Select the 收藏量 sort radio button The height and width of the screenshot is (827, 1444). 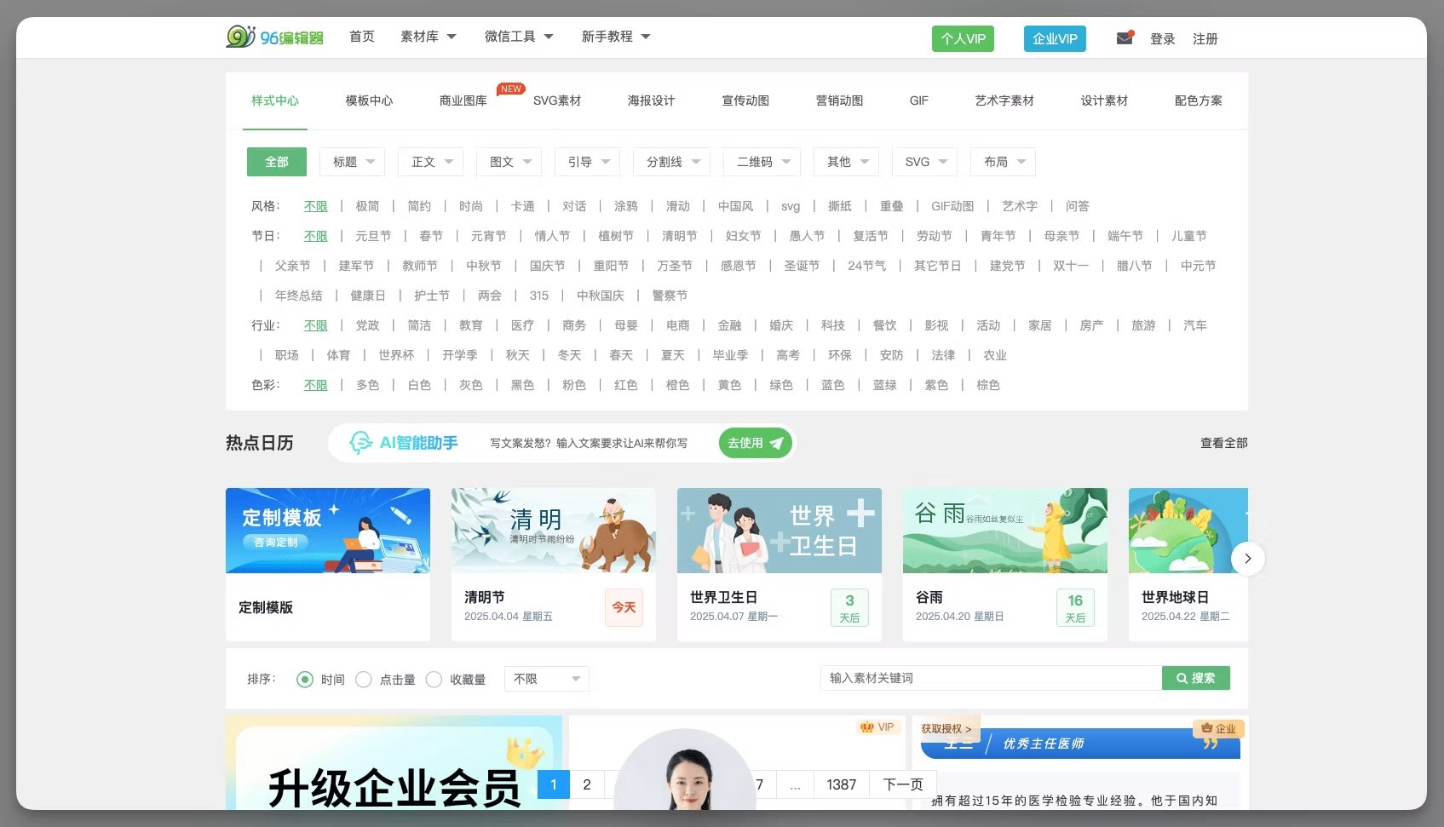(x=434, y=679)
